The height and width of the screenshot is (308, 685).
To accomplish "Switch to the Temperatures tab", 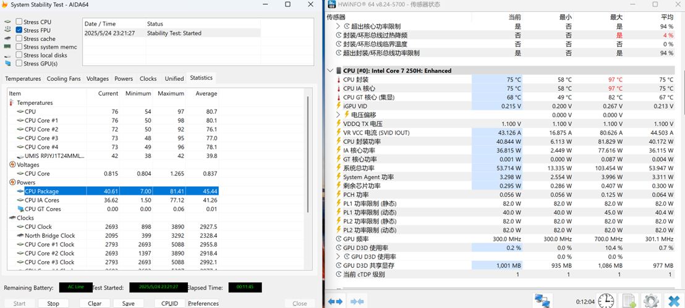I will click(x=23, y=78).
